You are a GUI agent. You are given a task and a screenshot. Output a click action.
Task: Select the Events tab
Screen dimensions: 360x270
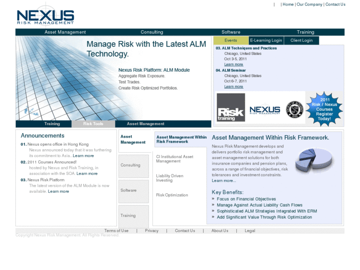(231, 41)
